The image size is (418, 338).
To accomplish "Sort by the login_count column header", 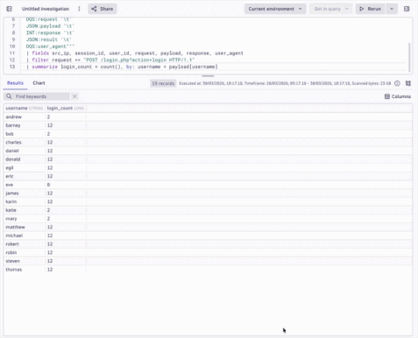I will [66, 109].
